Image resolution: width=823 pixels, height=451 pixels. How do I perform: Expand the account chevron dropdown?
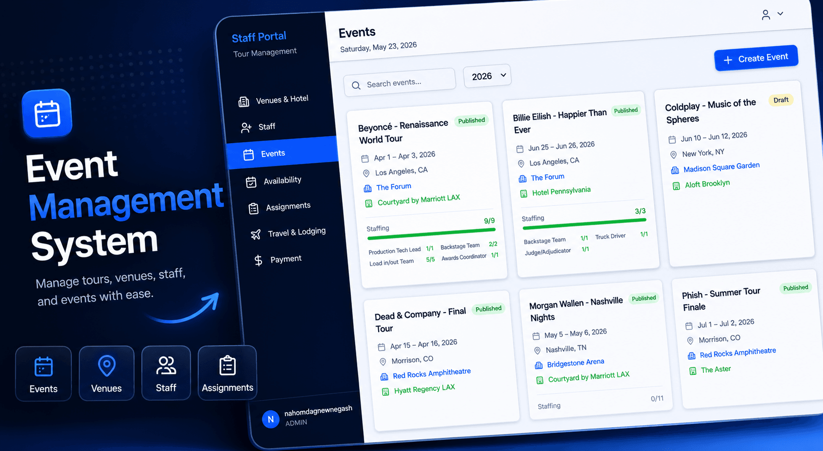pos(780,14)
